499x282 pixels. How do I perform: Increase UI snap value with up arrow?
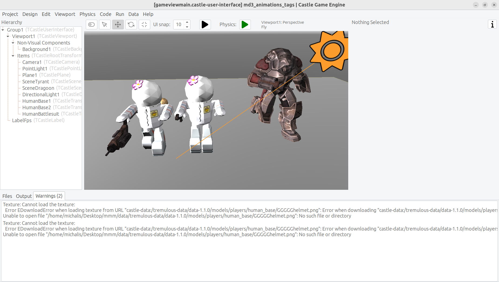(187, 22)
